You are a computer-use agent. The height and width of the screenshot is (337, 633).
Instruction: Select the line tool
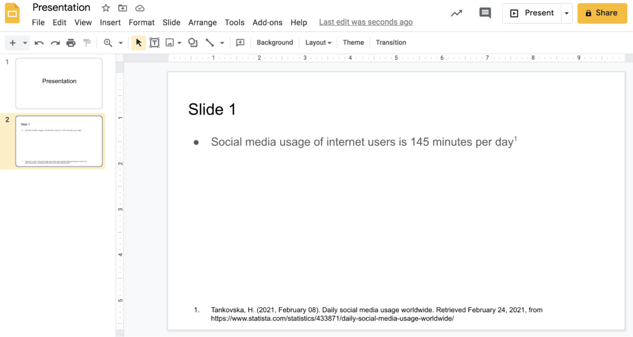(210, 42)
